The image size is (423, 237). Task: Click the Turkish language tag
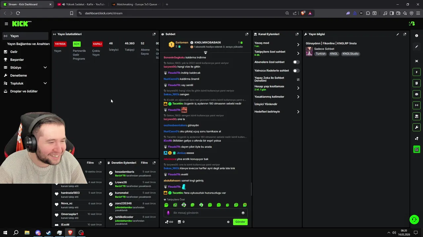[x=321, y=54]
